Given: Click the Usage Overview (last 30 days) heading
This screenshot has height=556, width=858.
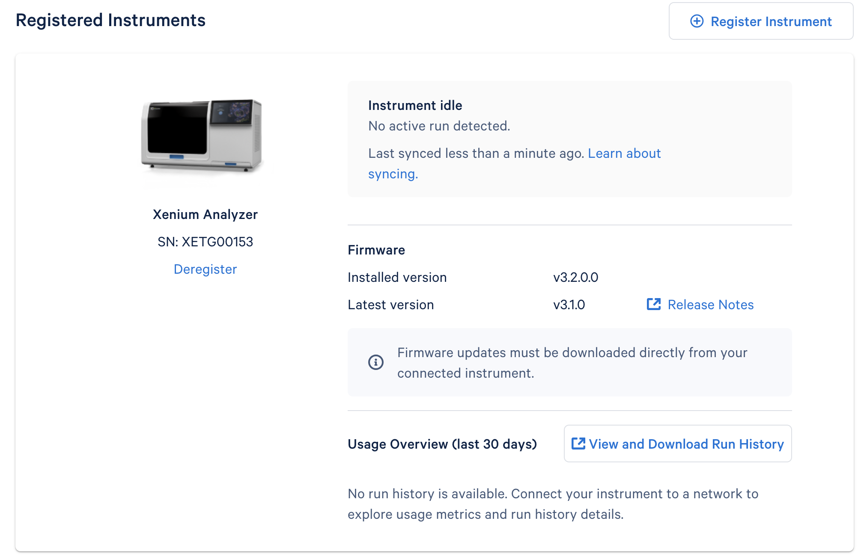Looking at the screenshot, I should [x=442, y=444].
